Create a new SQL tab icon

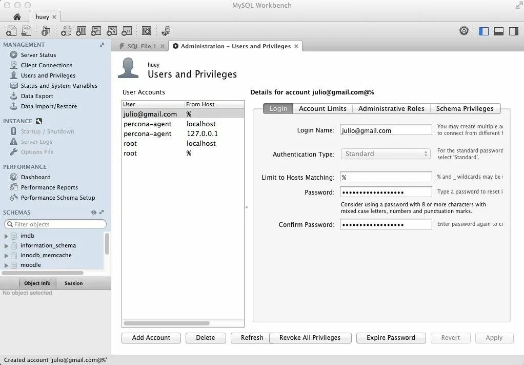11,31
